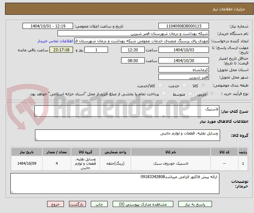254x213 pixels.
Task: Click the اطلاعات کالاهای مورد نیاز heading
Action: [224, 121]
